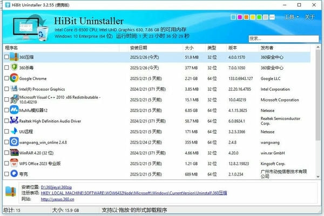
Task: Tick the checkbox for 360压缩
Action: (x=6, y=57)
